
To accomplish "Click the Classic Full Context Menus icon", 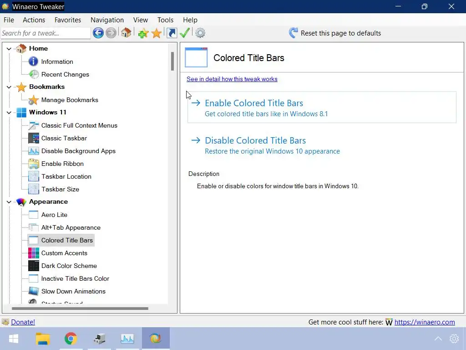I will [34, 126].
